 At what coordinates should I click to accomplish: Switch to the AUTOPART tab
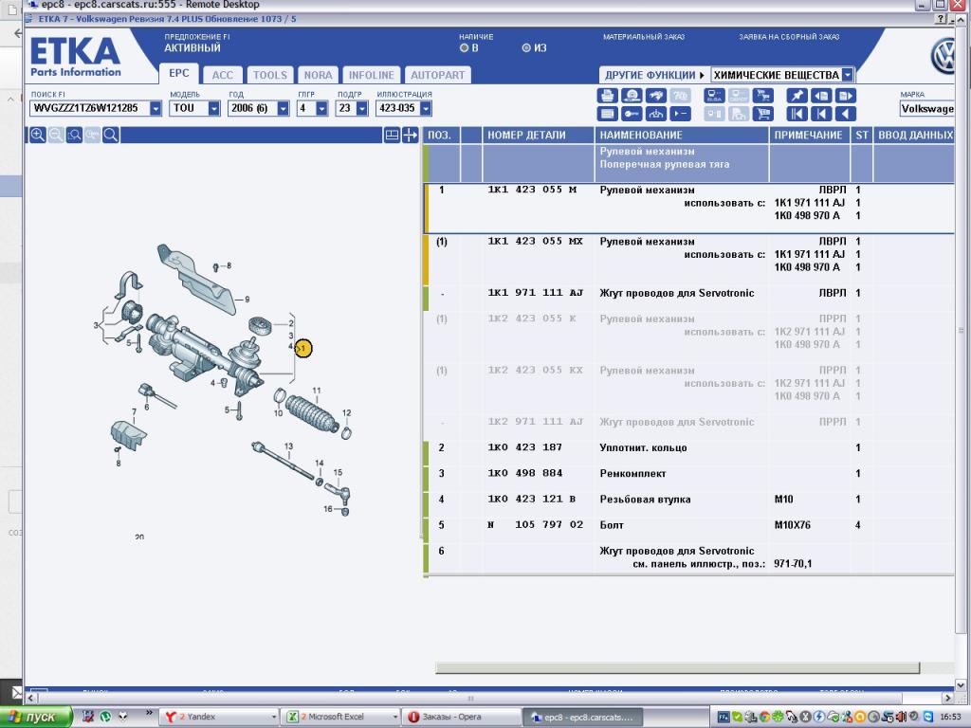[438, 75]
